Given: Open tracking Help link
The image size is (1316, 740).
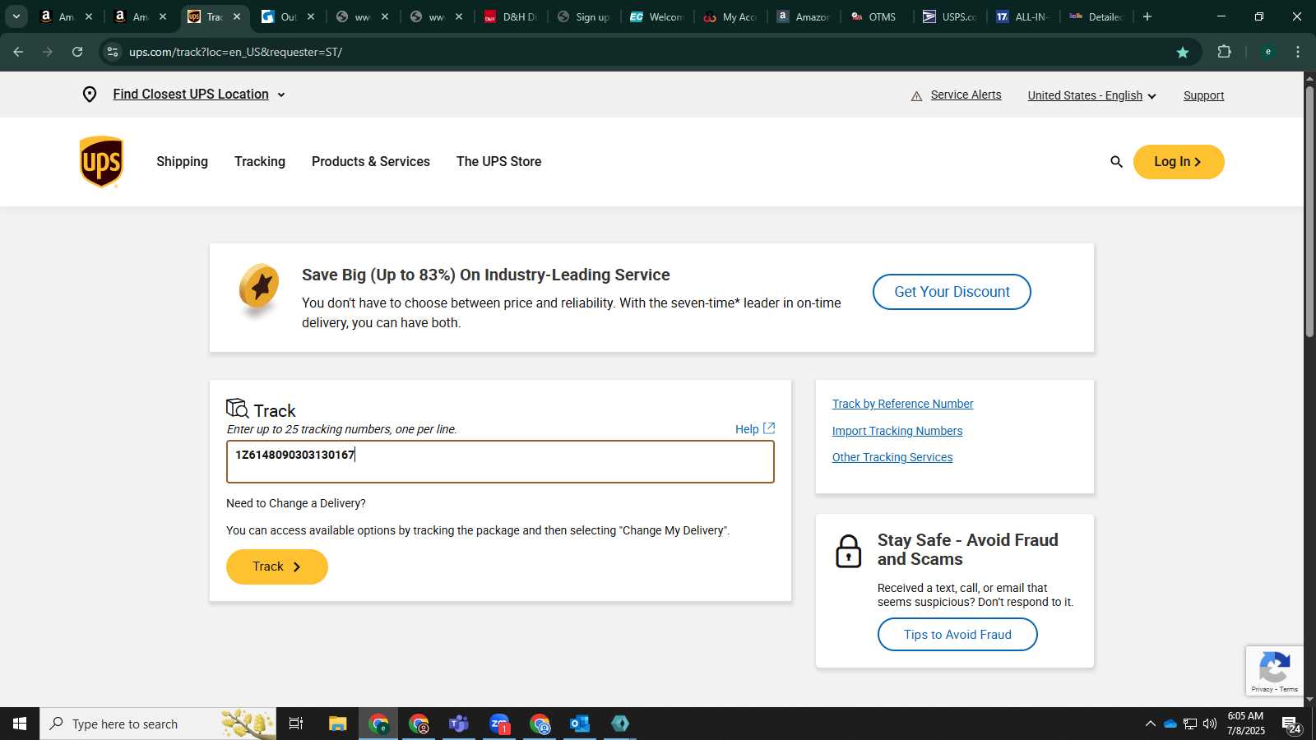Looking at the screenshot, I should coord(754,429).
